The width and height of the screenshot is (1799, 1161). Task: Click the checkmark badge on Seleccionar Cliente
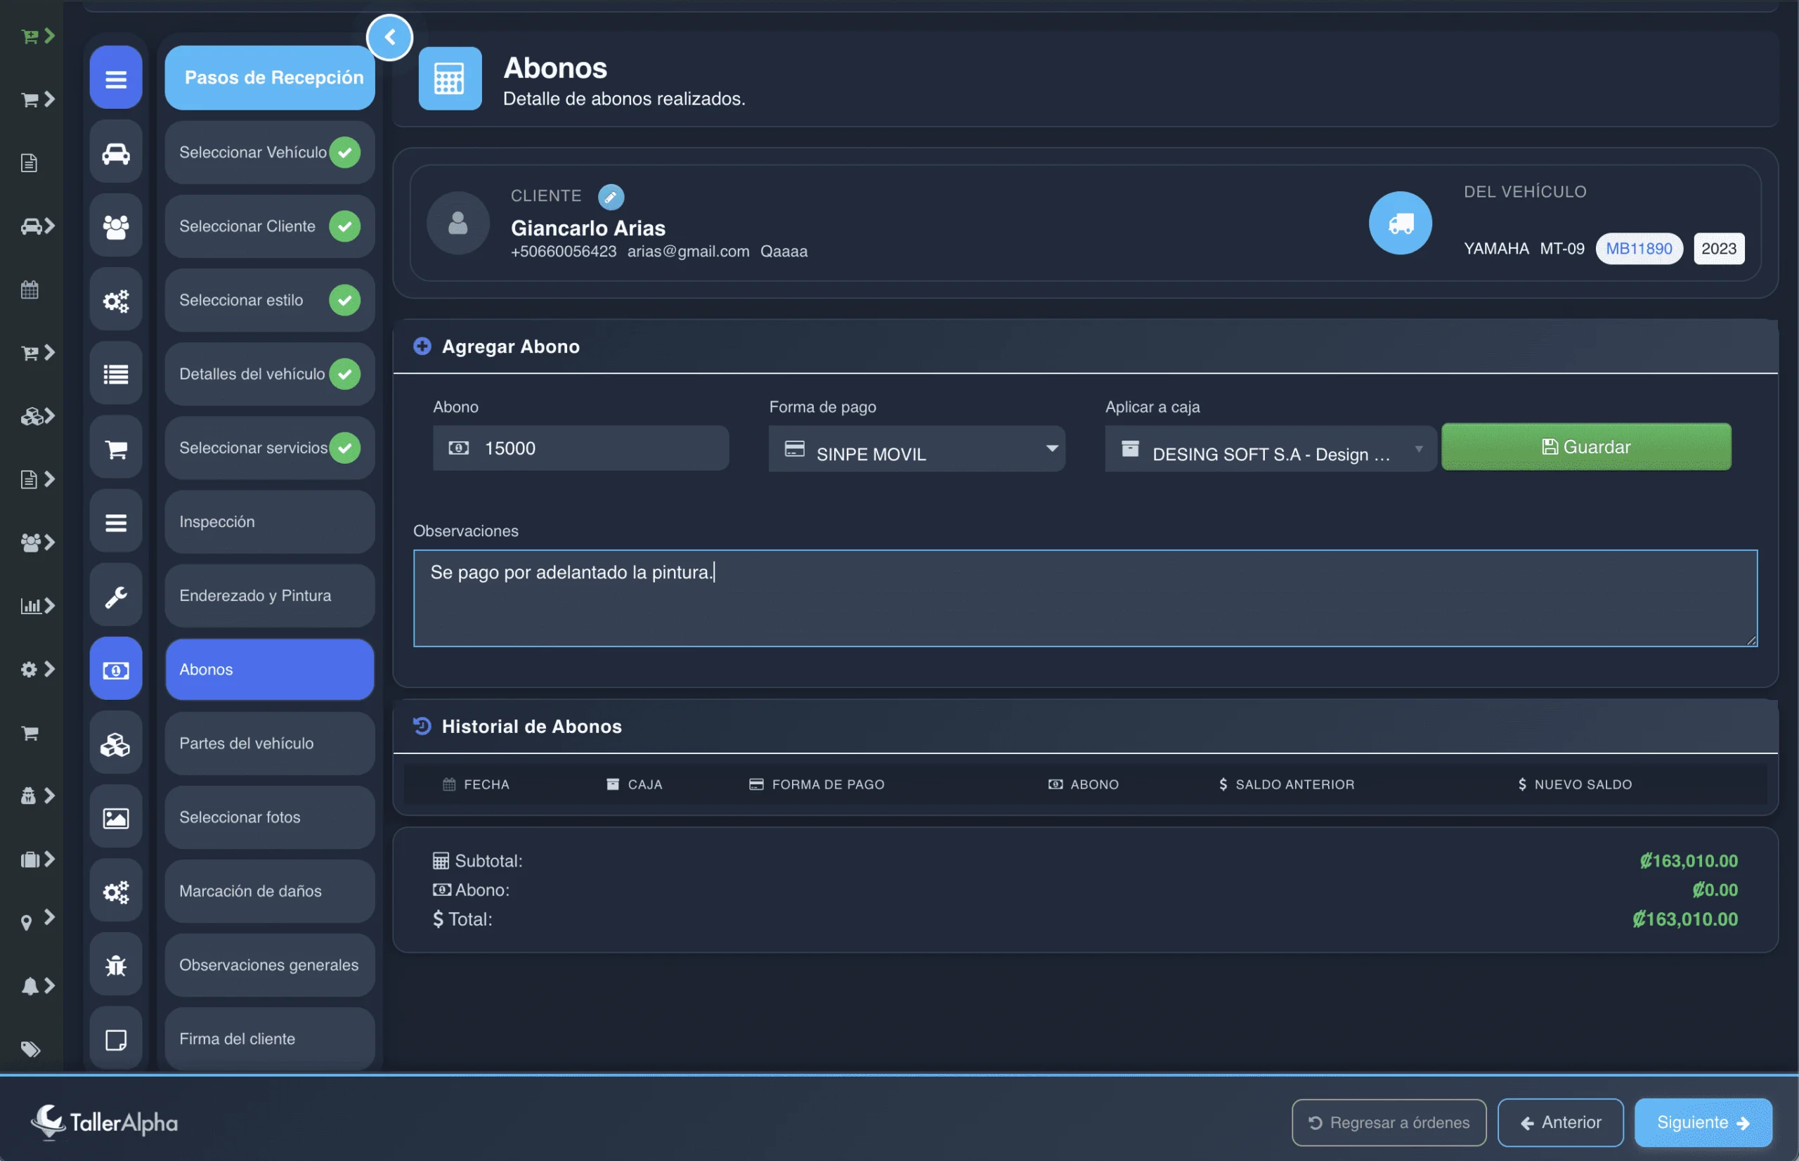(x=345, y=226)
